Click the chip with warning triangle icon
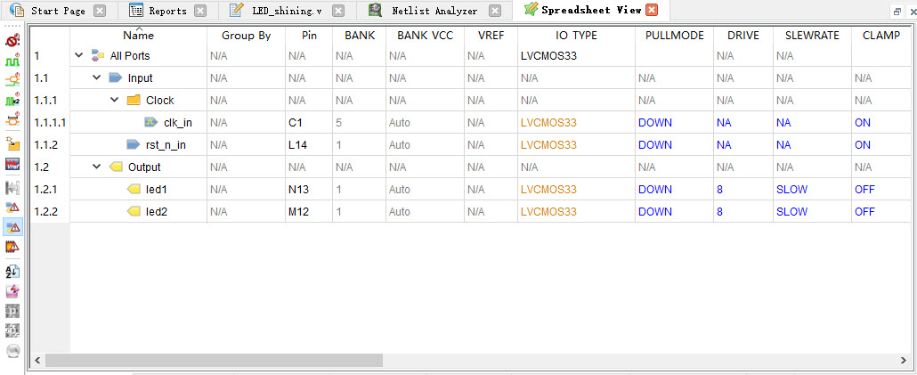Screen dimensions: 917x375 pos(12,247)
